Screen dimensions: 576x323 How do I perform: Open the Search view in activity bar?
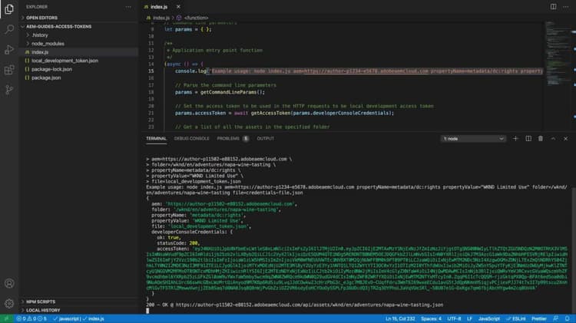[x=9, y=29]
